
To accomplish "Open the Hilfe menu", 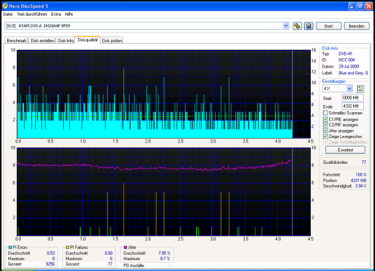I will click(x=69, y=15).
